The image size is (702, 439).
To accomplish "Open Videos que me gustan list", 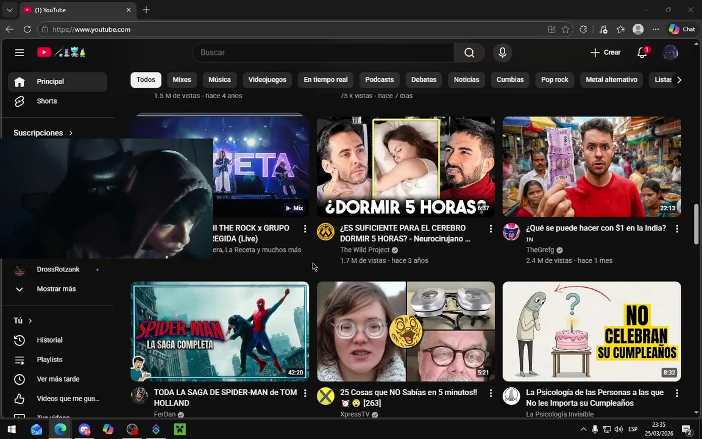I will 57,399.
